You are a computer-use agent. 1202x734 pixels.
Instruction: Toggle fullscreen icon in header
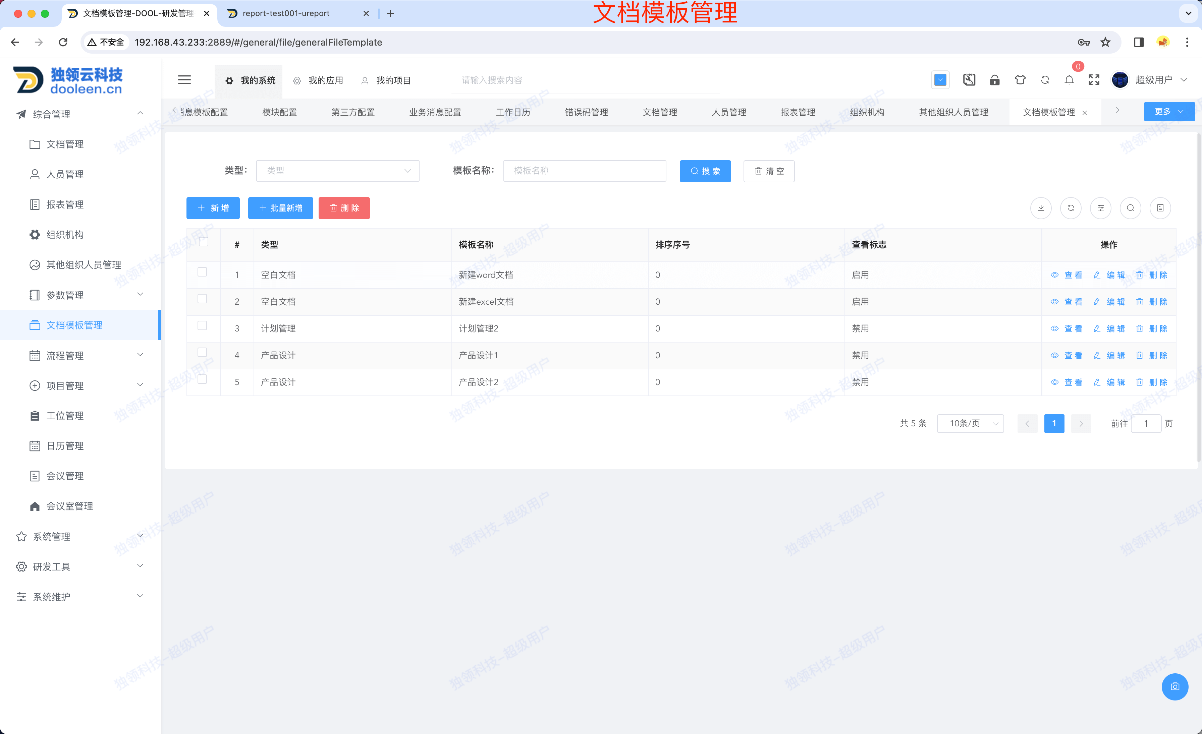click(x=1094, y=80)
